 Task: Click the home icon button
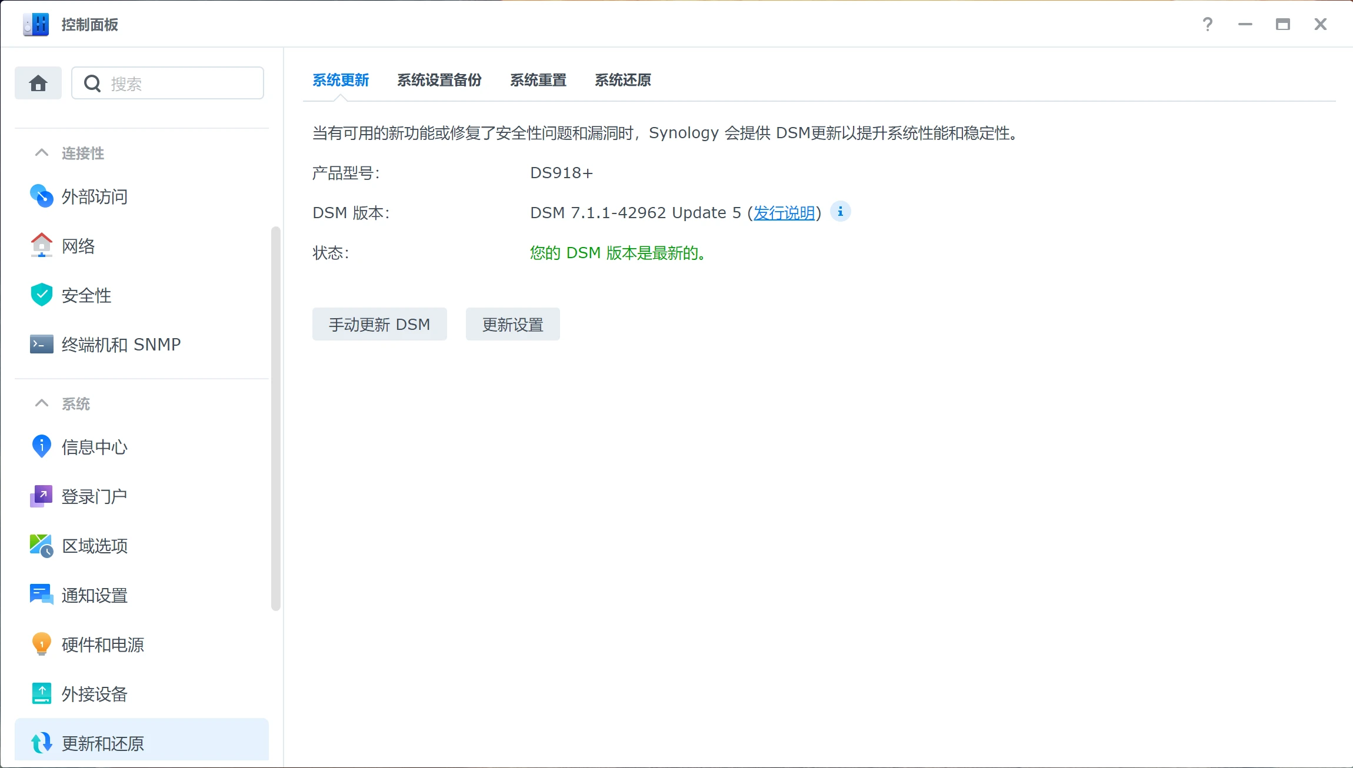click(x=38, y=83)
